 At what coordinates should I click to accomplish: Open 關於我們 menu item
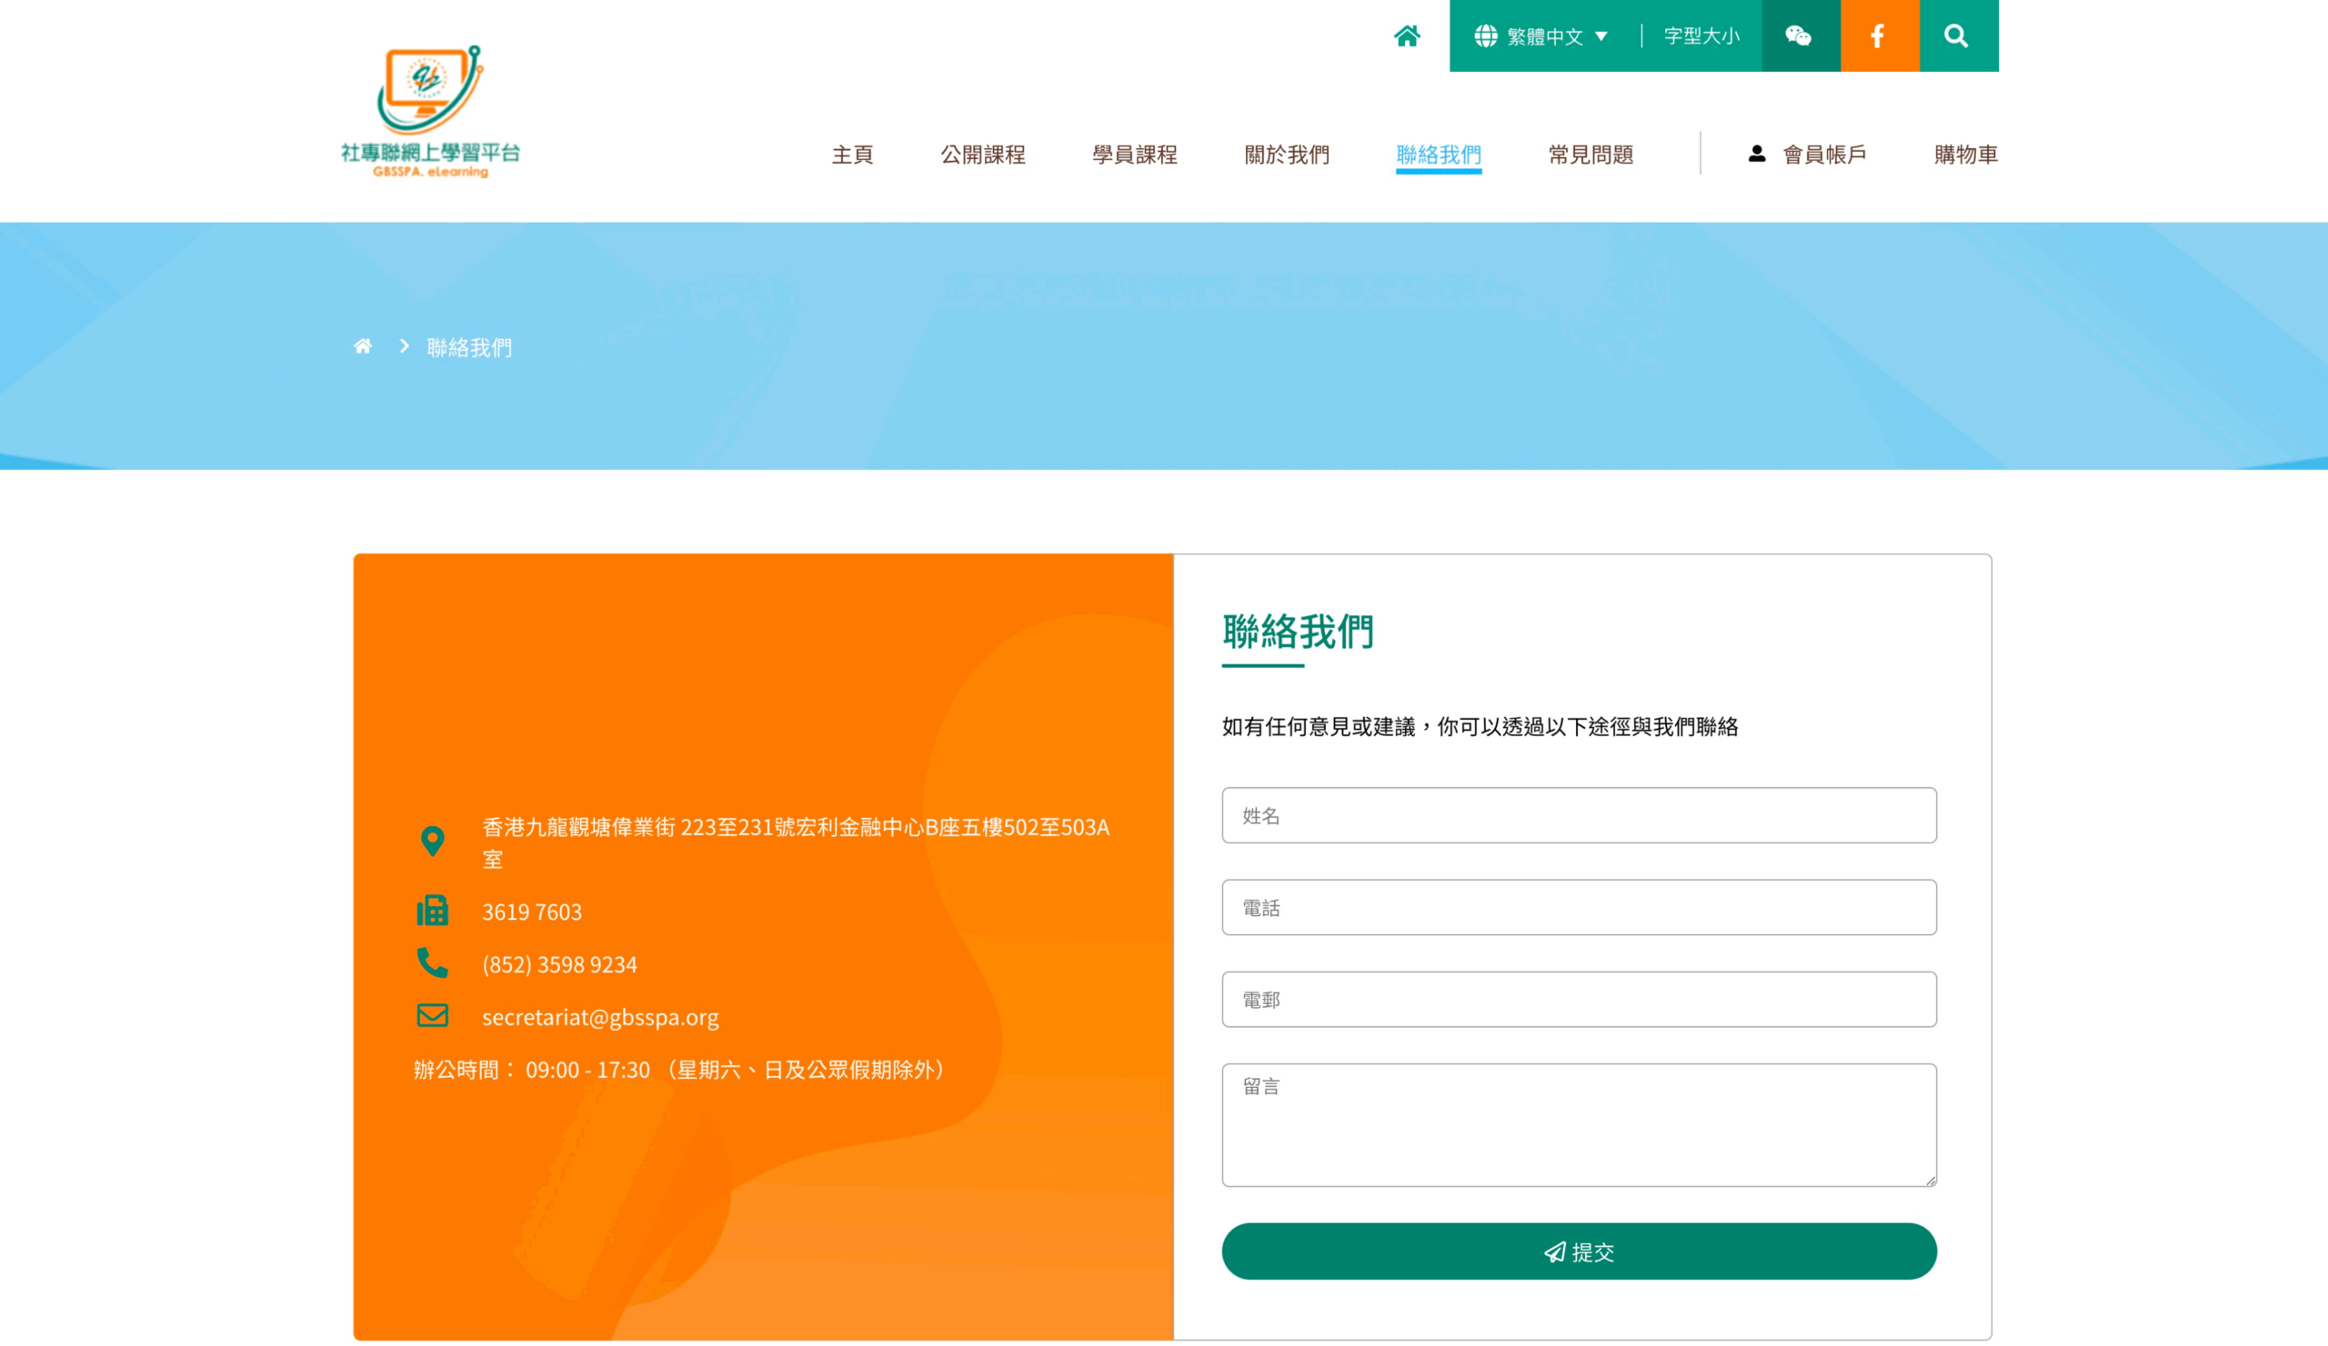pyautogui.click(x=1286, y=155)
